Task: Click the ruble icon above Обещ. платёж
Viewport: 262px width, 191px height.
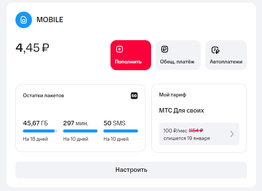Action: (x=165, y=49)
